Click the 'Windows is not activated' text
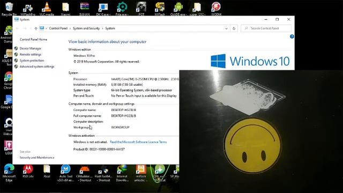This screenshot has width=343, height=193. 90,142
